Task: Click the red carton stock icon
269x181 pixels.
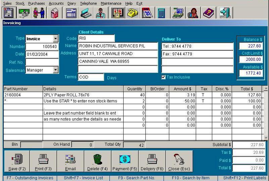Action: (x=54, y=13)
